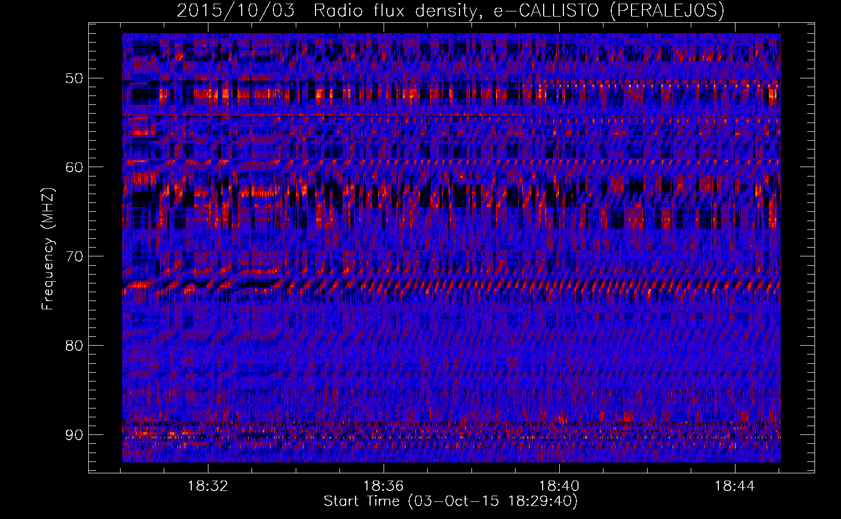Click the 90 frequency tick label
841x519 pixels.
click(x=74, y=434)
